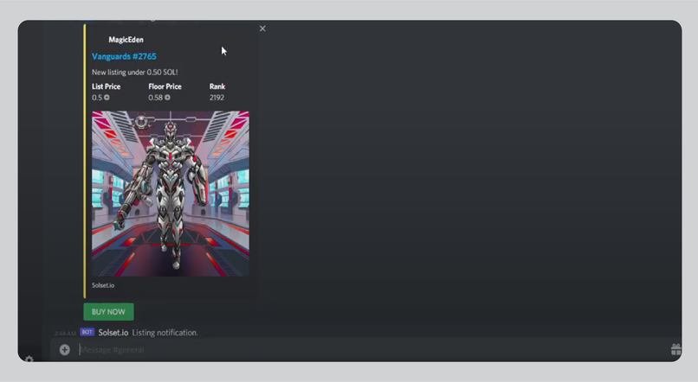The width and height of the screenshot is (698, 382).
Task: Open the Vanguards #2765 listing link
Action: click(x=124, y=56)
